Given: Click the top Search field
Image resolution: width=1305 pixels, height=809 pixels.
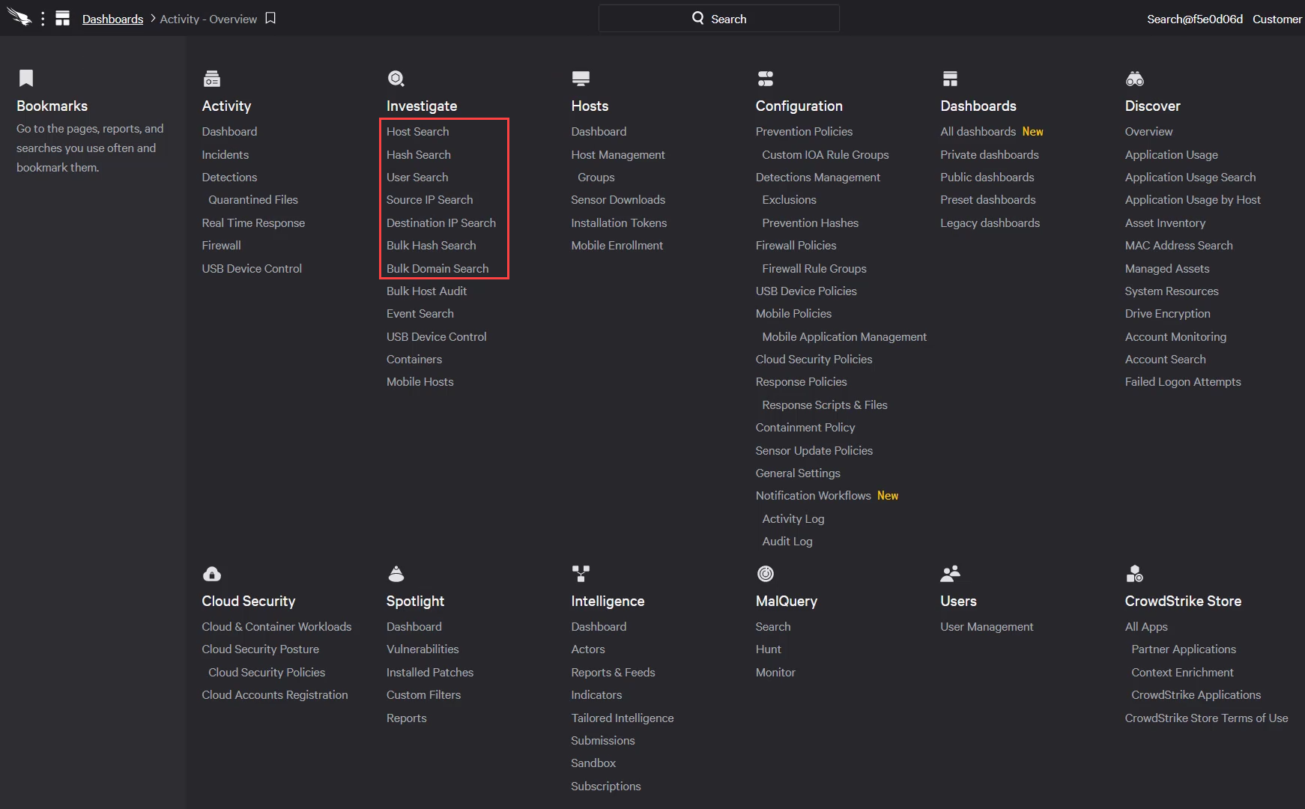Looking at the screenshot, I should [x=719, y=19].
